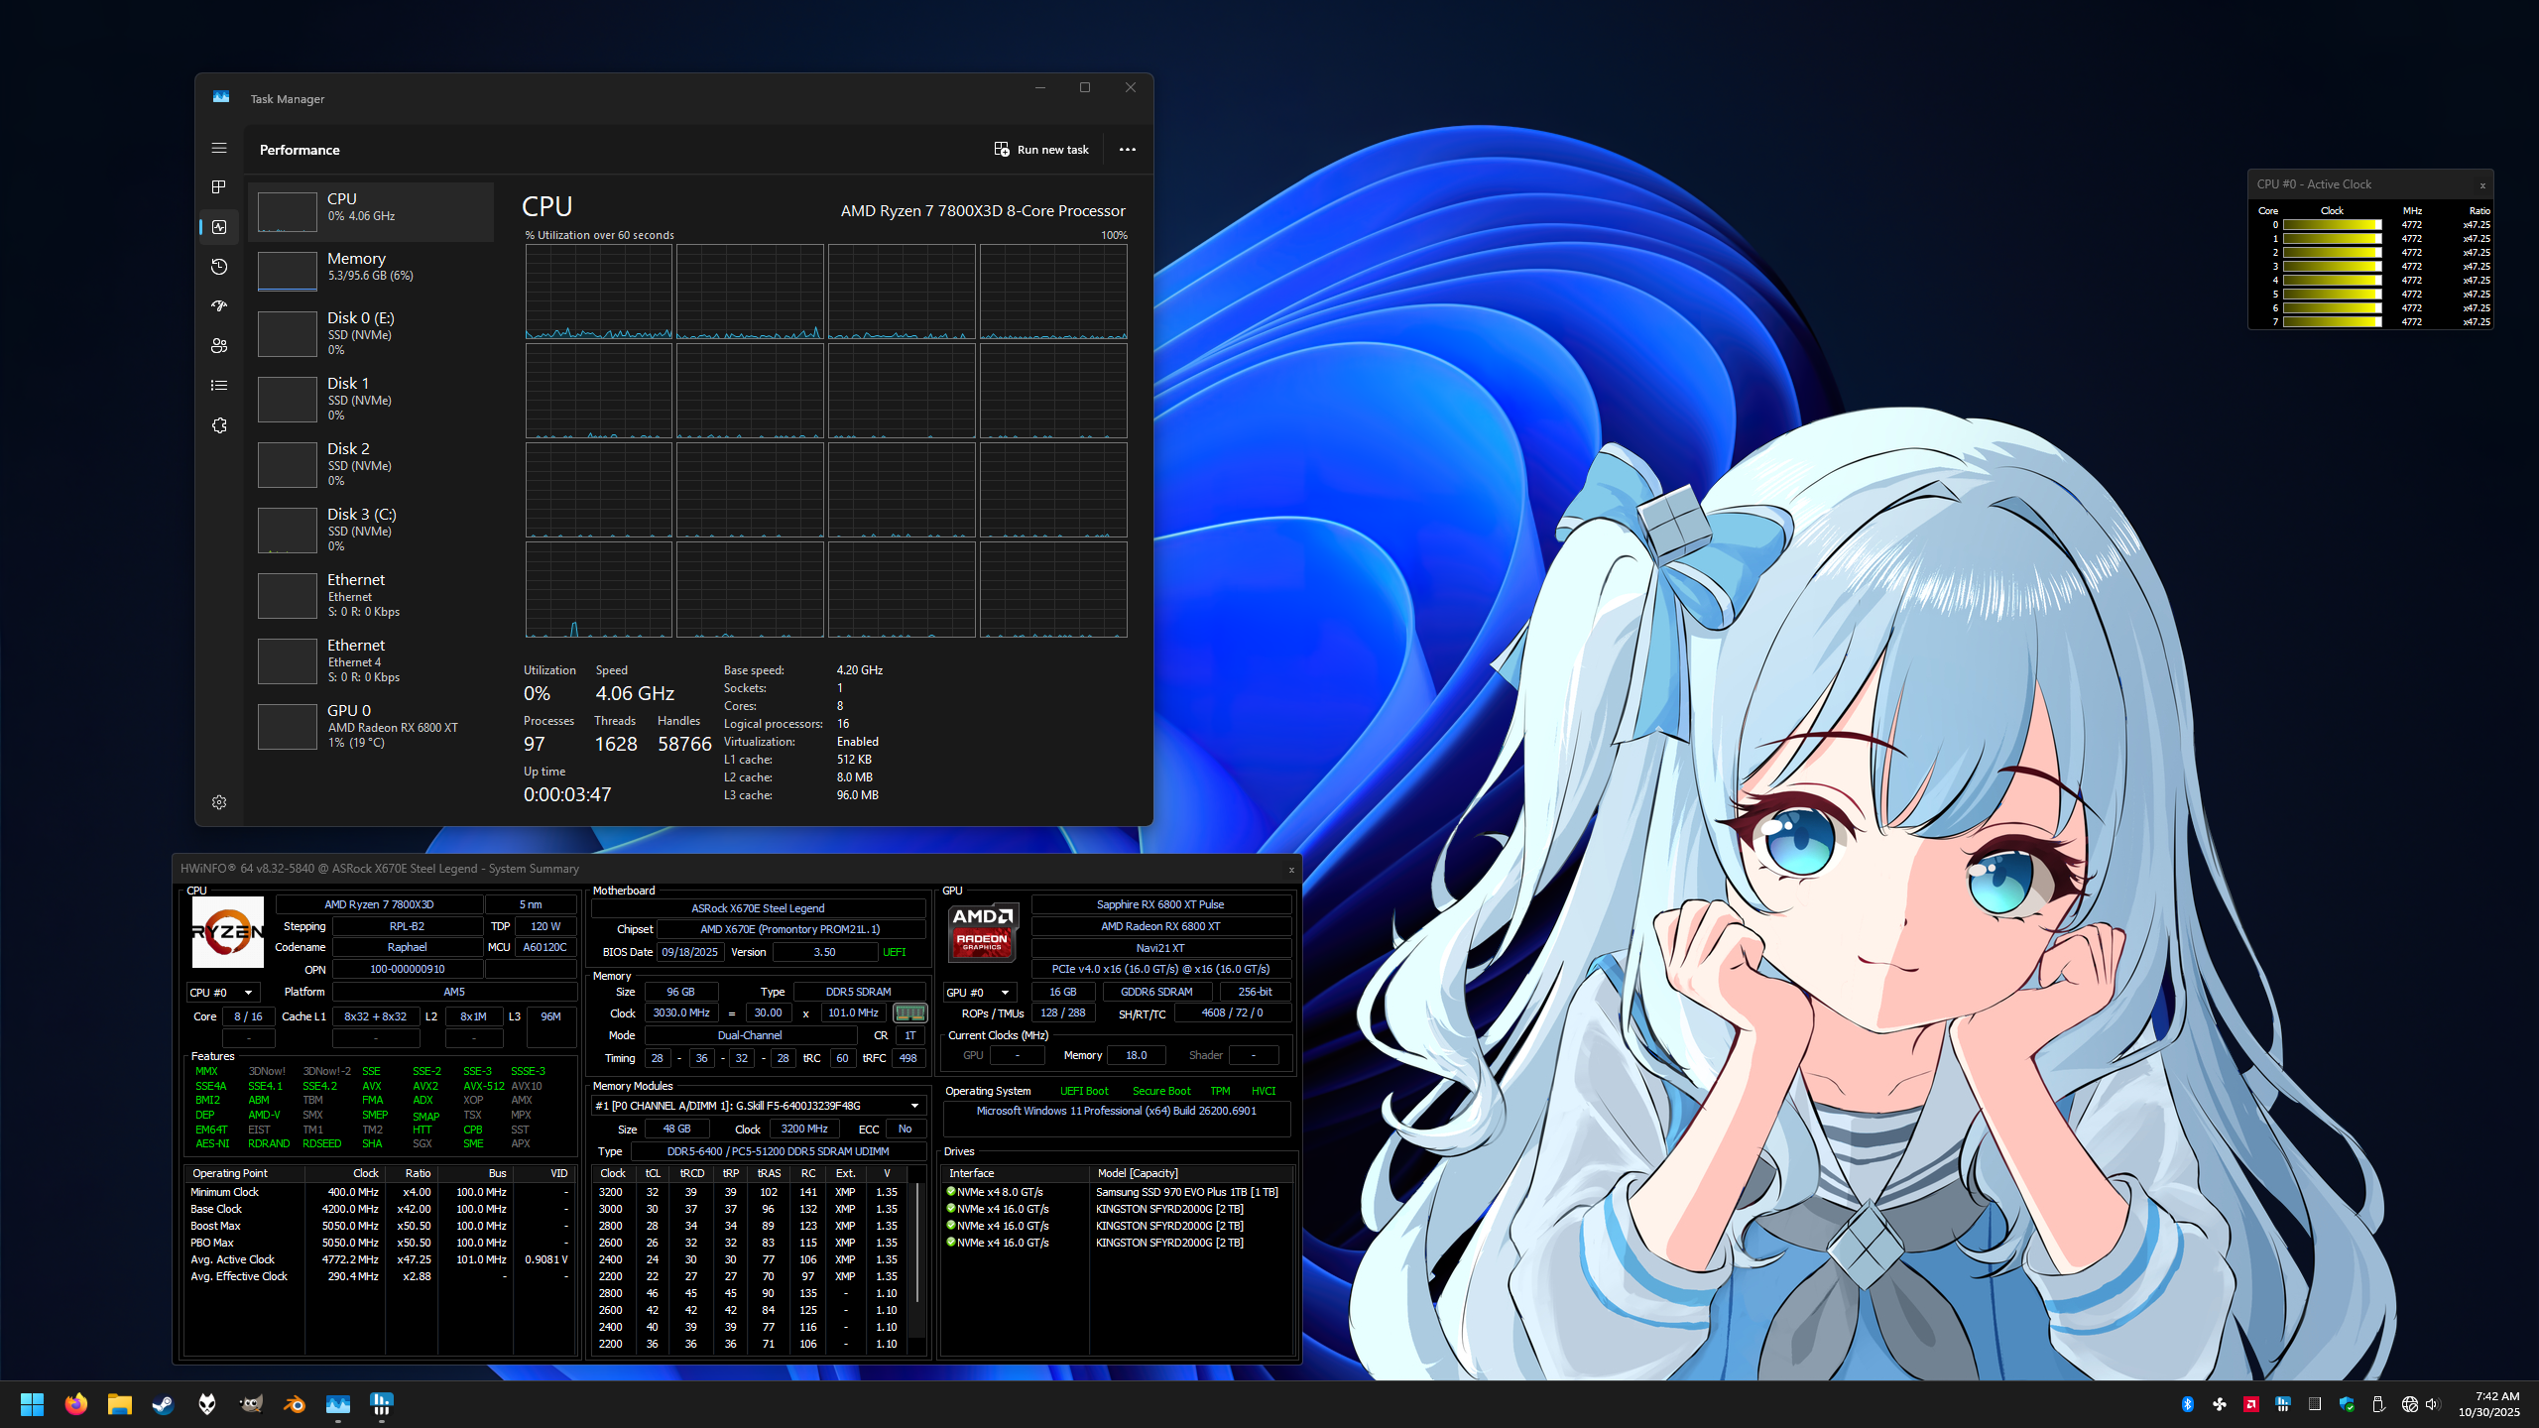The image size is (2539, 1428).
Task: Expand the CPU #0 selector dropdown
Action: (x=248, y=992)
